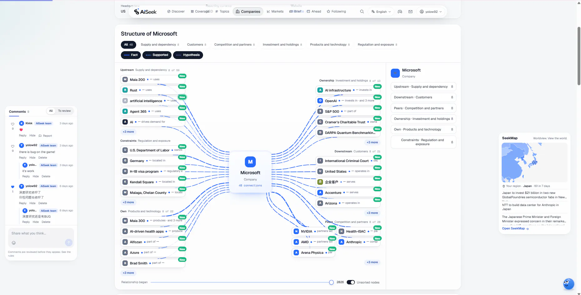Click the blue mascot assistant icon
This screenshot has height=295, width=581.
[569, 284]
